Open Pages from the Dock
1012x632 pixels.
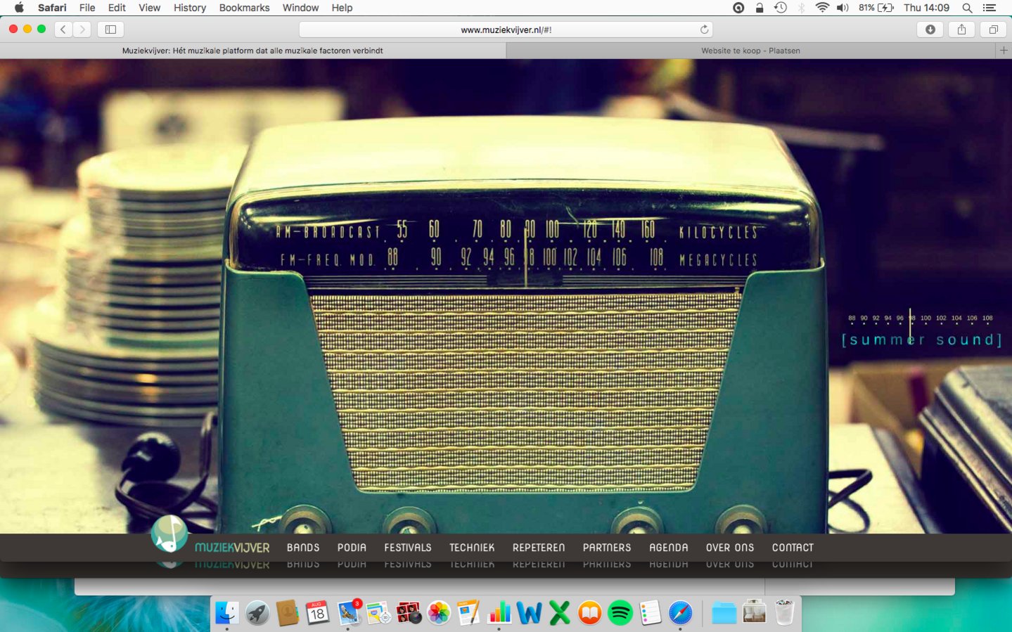pos(469,613)
